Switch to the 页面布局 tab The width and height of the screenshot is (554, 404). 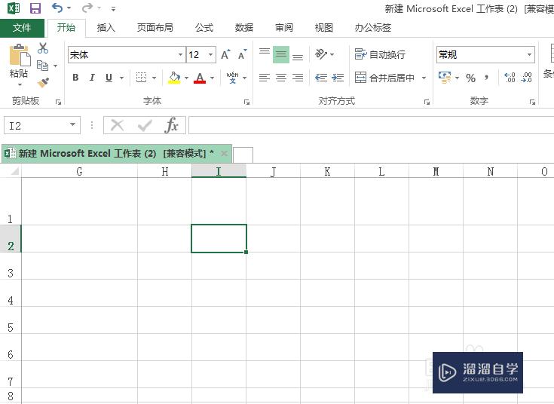[155, 28]
